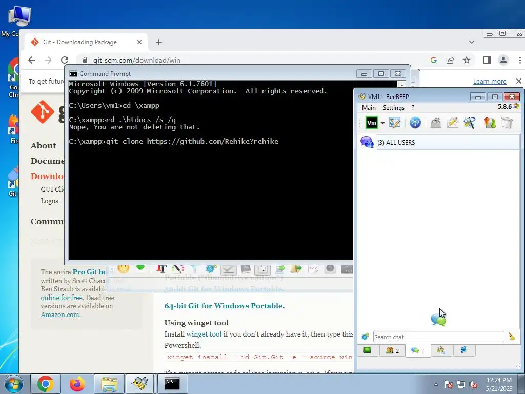Screen dimensions: 525x394
Task: Click the git-scm.com address bar
Action: pos(251,60)
